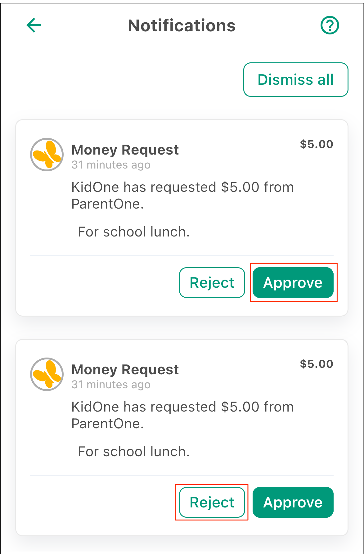
Task: Tap second card's 'For school lunch' note
Action: click(134, 452)
